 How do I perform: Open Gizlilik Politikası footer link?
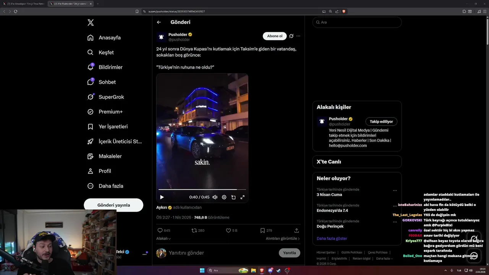[x=352, y=252]
